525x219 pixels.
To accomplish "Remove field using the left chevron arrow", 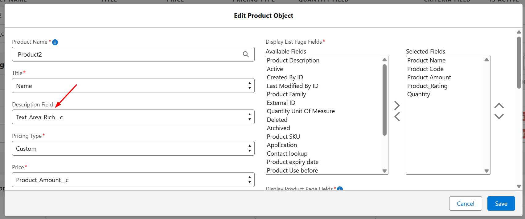I will click(x=397, y=117).
